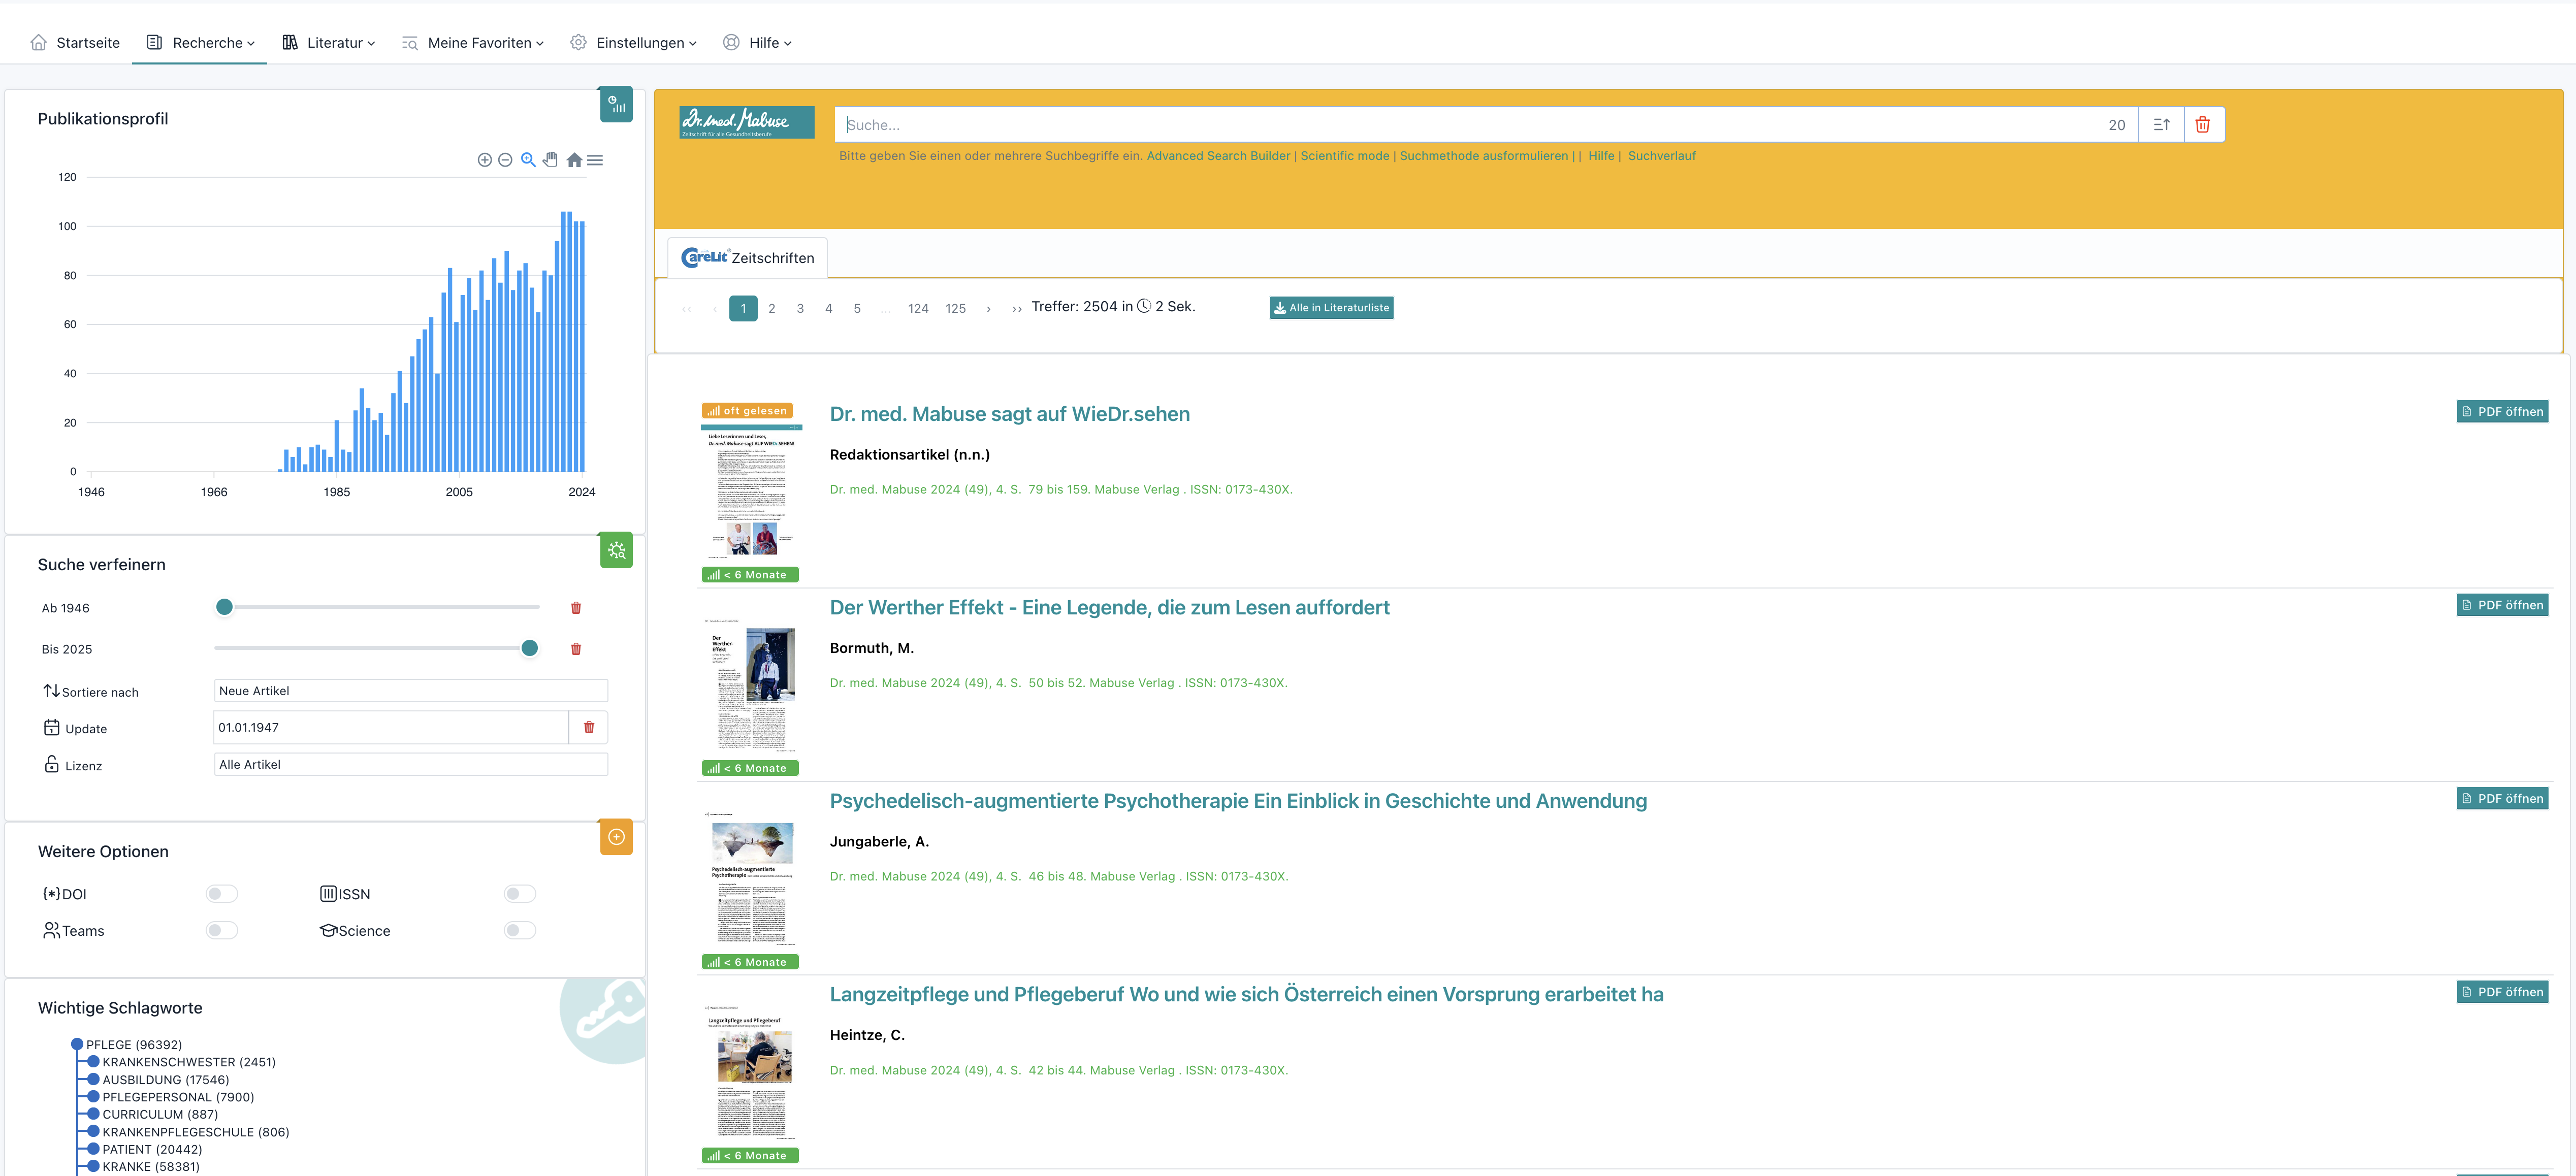
Task: Click the teal Publikationsprofil panel icon
Action: [616, 105]
